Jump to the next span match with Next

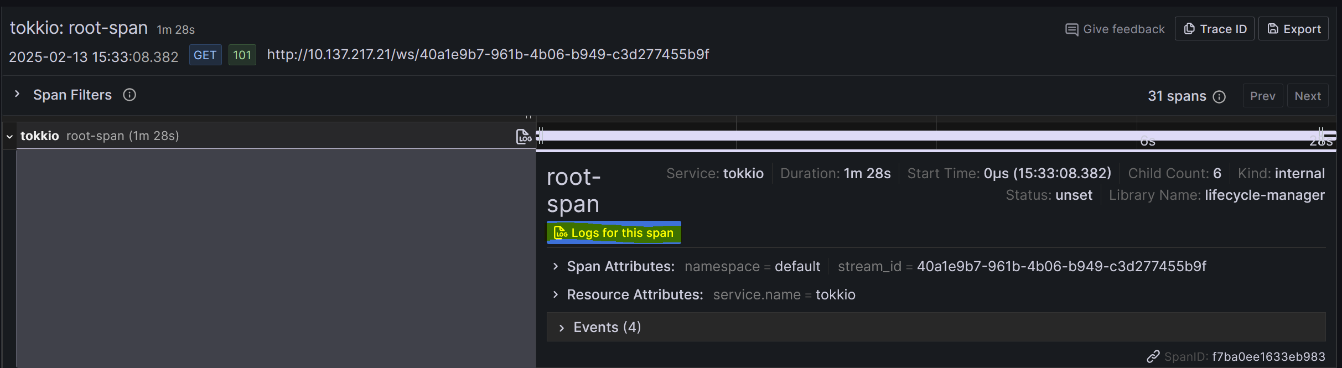pos(1308,96)
